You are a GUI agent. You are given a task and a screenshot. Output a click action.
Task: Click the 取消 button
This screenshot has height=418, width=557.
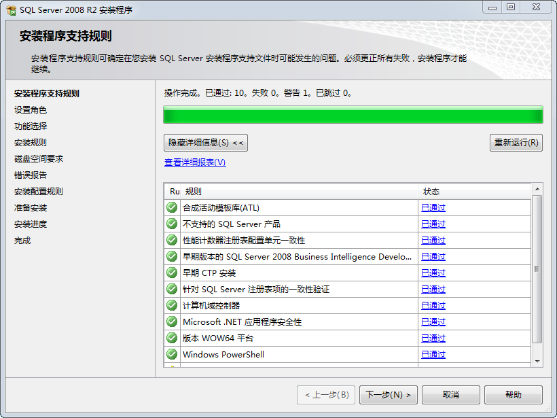coord(451,395)
